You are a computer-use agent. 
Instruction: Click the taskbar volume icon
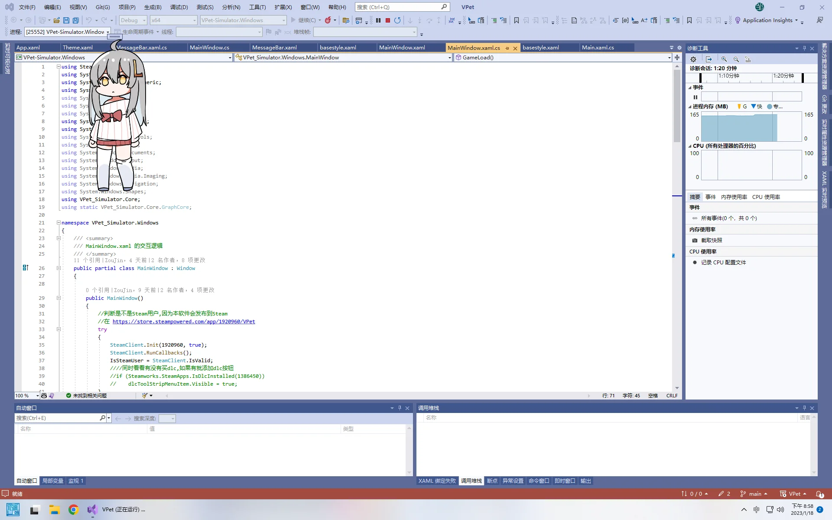click(x=780, y=510)
